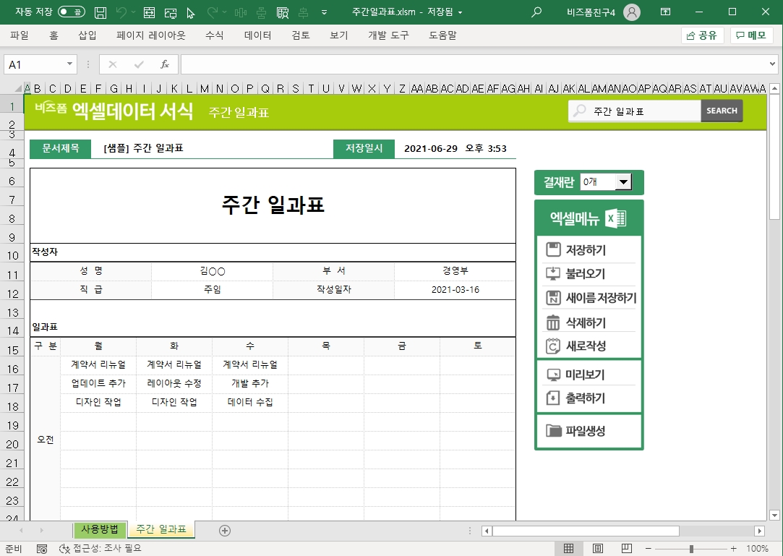This screenshot has height=556, width=783.
Task: Toggle the 자동 저장 autosave switch
Action: [x=71, y=12]
